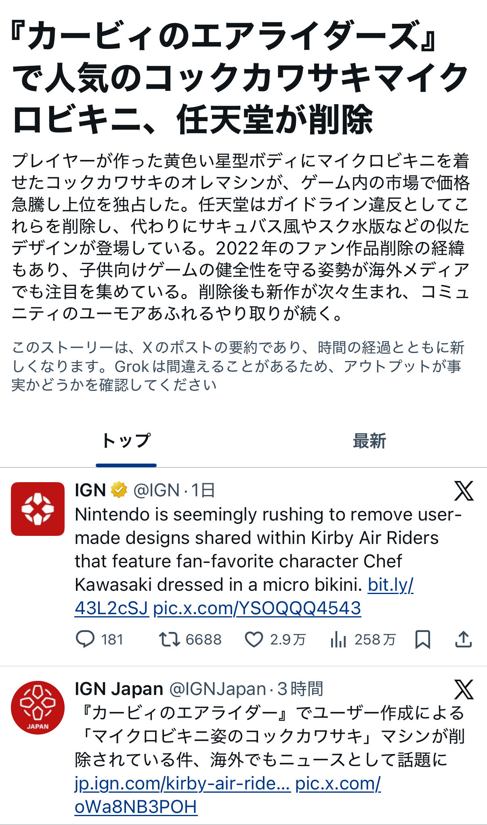Bookmark the IGN post
This screenshot has width=487, height=825.
pyautogui.click(x=423, y=640)
